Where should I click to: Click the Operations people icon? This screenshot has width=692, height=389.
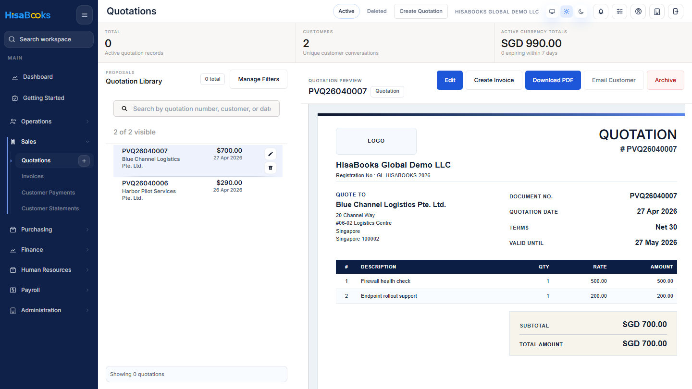click(13, 122)
